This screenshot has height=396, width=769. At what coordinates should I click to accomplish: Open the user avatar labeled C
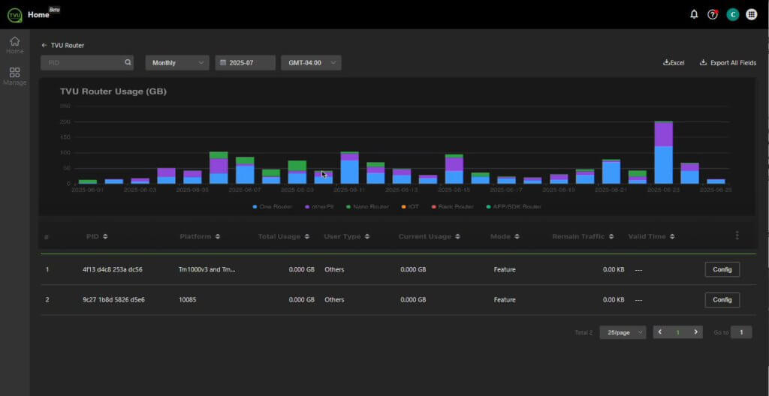click(732, 14)
